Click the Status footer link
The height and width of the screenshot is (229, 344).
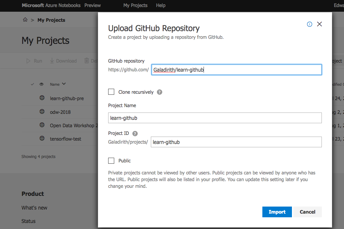[x=29, y=221]
